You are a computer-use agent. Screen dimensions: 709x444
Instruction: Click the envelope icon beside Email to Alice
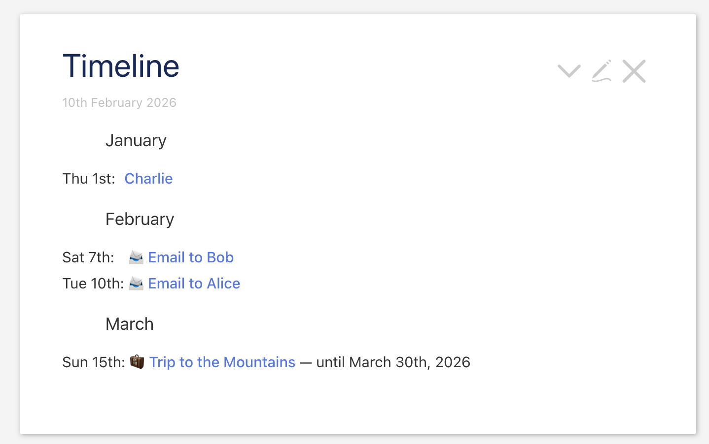(x=136, y=284)
